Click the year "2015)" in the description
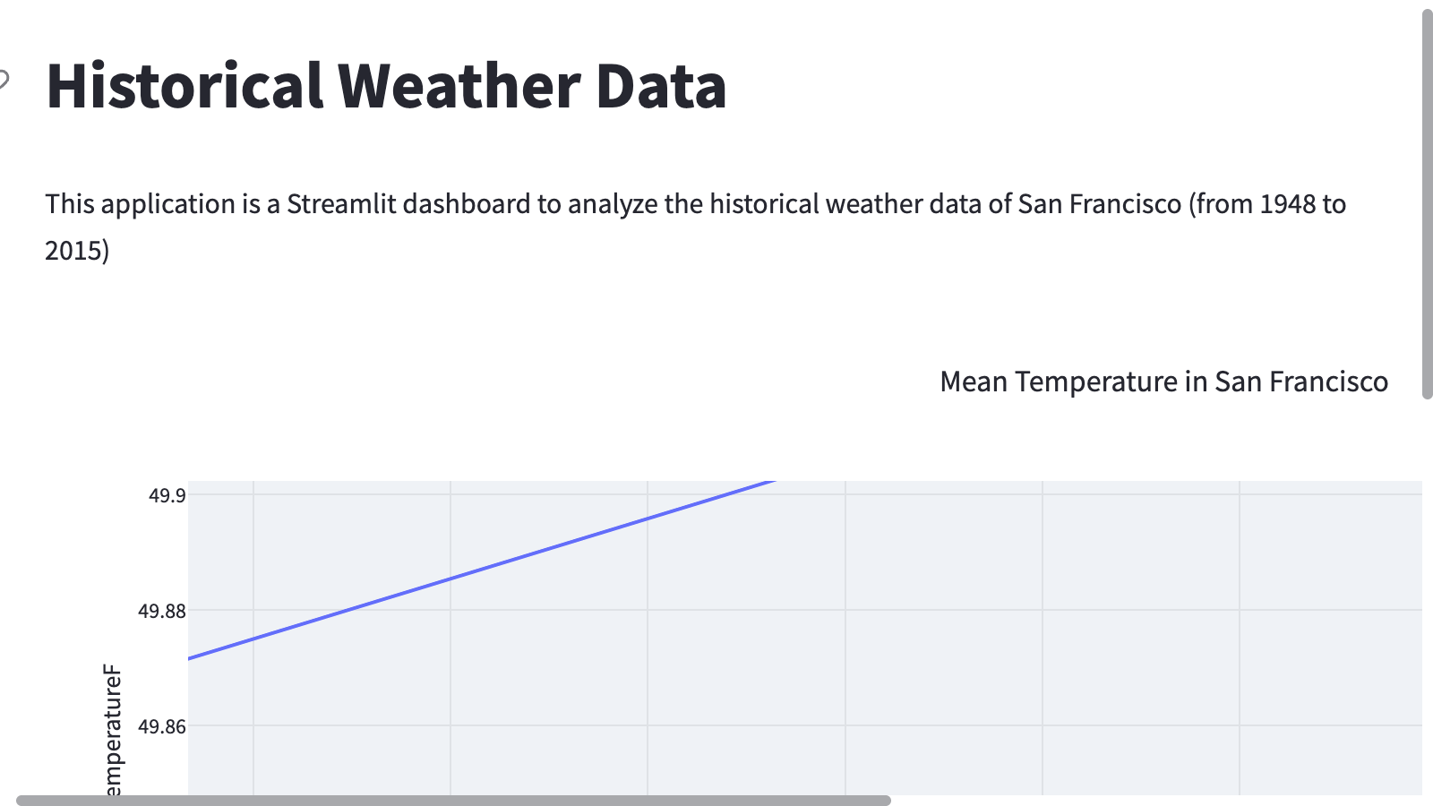The width and height of the screenshot is (1433, 806). point(77,250)
